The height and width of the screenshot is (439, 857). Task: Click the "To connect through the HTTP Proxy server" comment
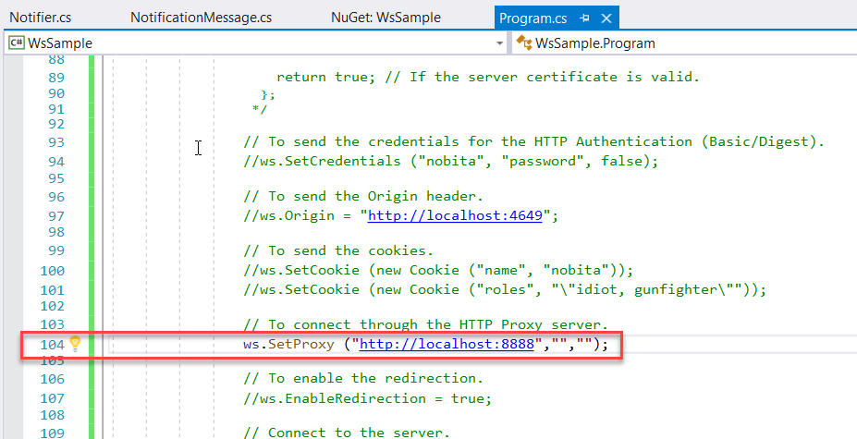point(426,324)
